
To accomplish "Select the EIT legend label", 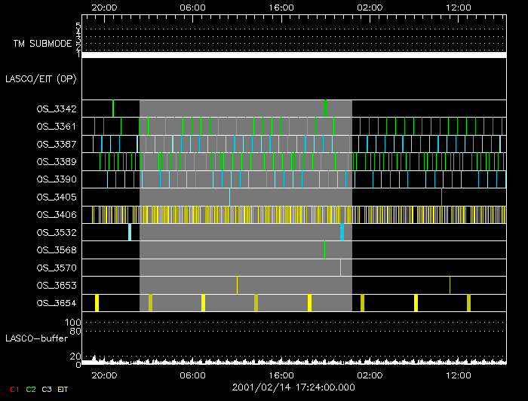I will (63, 389).
